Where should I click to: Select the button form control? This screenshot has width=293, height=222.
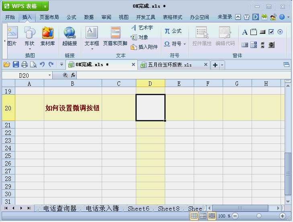tap(262, 32)
